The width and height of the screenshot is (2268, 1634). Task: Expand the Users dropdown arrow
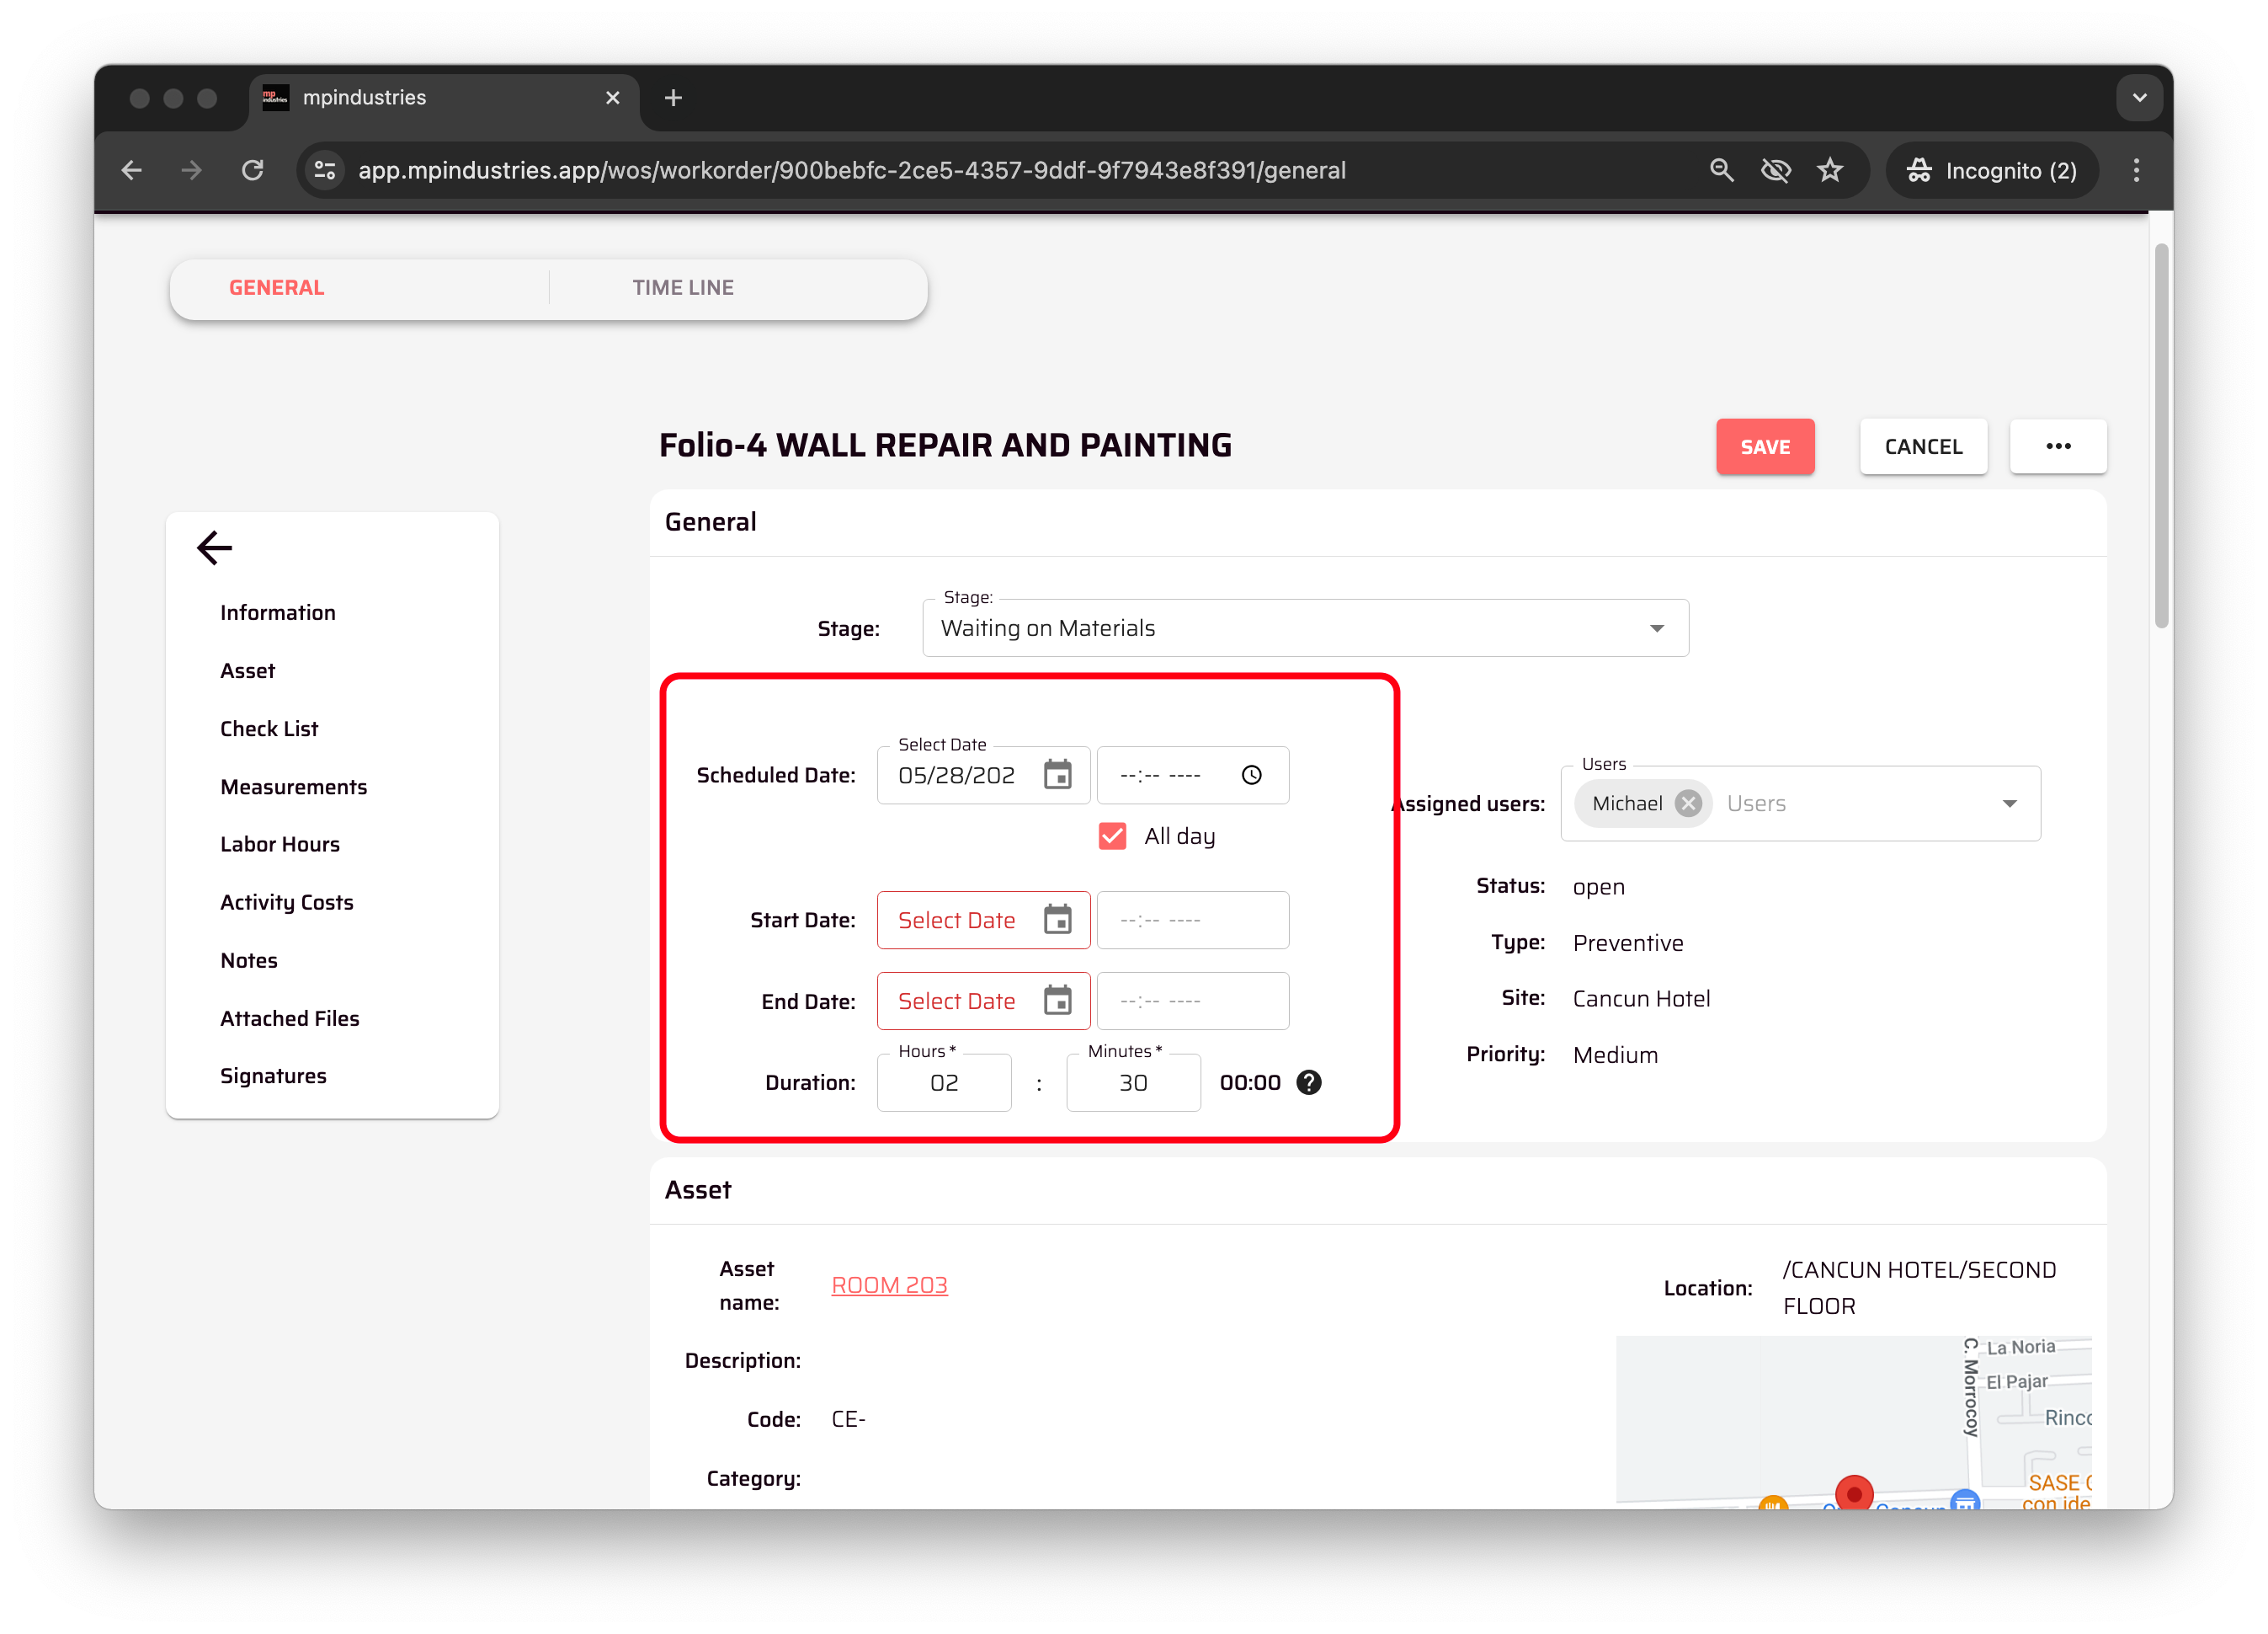[2009, 804]
